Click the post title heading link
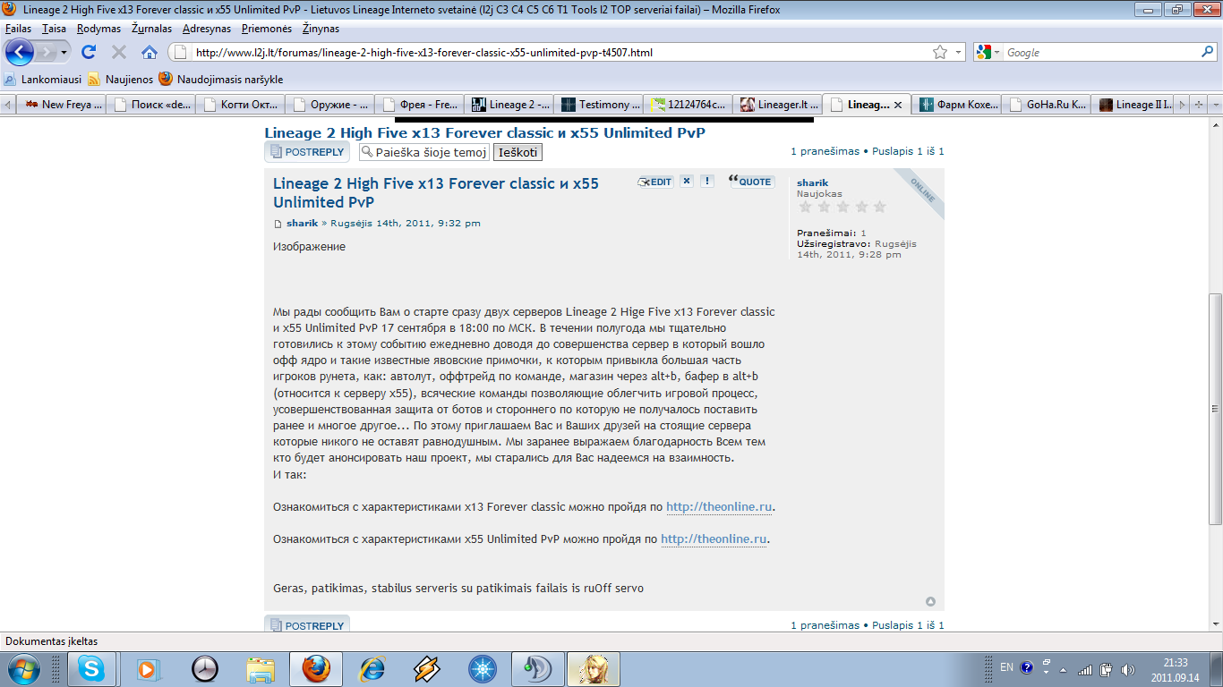Image resolution: width=1223 pixels, height=687 pixels. pos(436,192)
